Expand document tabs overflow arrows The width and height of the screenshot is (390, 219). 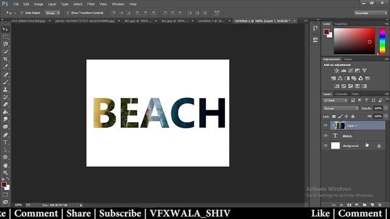[306, 21]
